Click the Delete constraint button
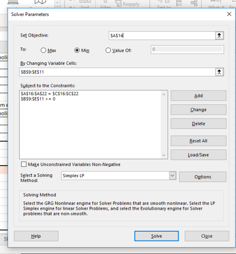 (x=198, y=124)
